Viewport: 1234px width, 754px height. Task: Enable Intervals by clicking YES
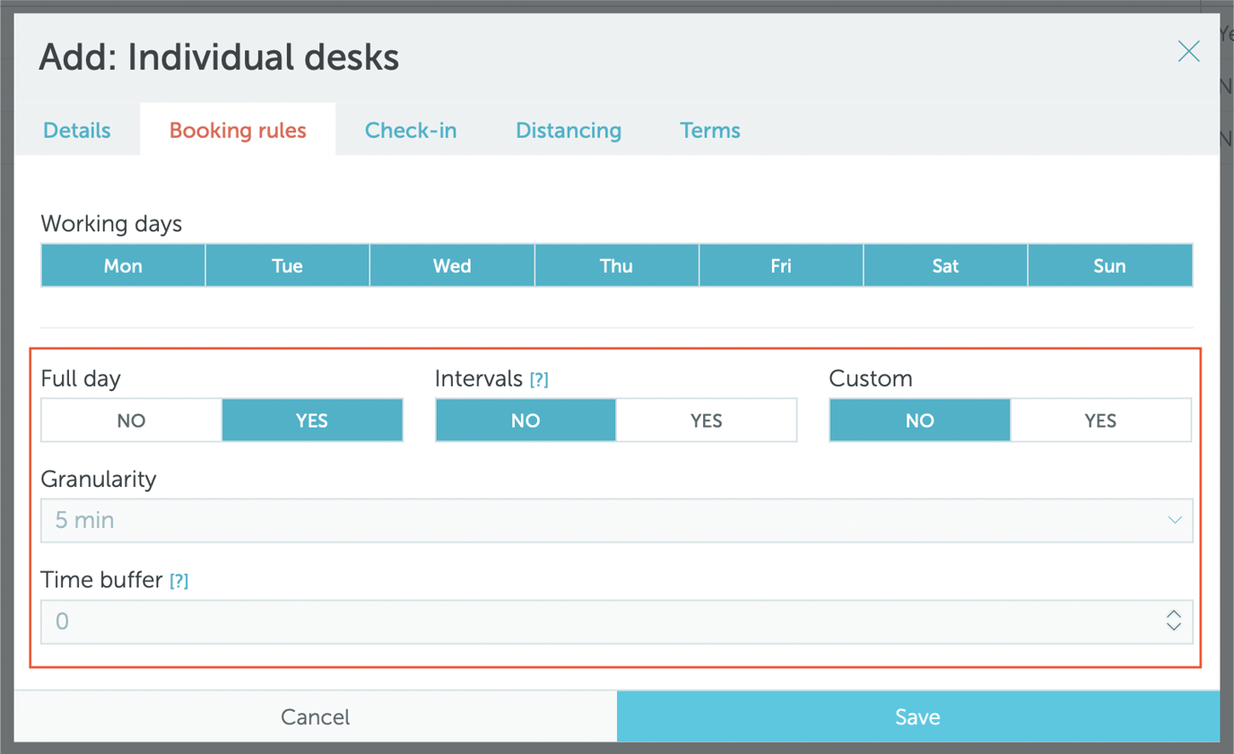[706, 420]
